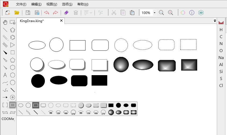Undo with the red left arrow

(x=47, y=13)
